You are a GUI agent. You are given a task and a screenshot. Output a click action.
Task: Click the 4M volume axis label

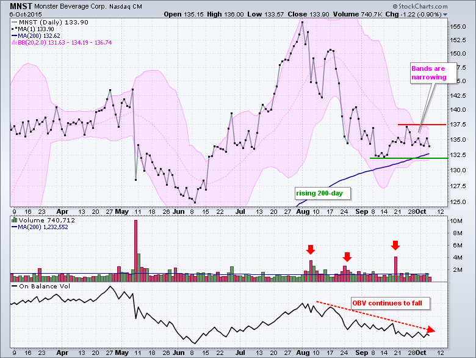pos(458,258)
